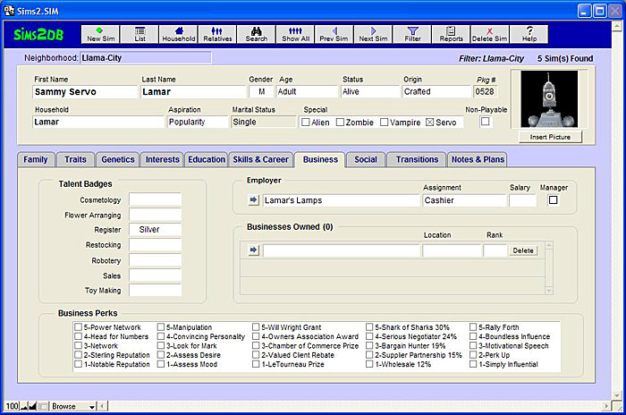Uncheck the Servo special checkbox
The width and height of the screenshot is (626, 415).
pyautogui.click(x=429, y=123)
